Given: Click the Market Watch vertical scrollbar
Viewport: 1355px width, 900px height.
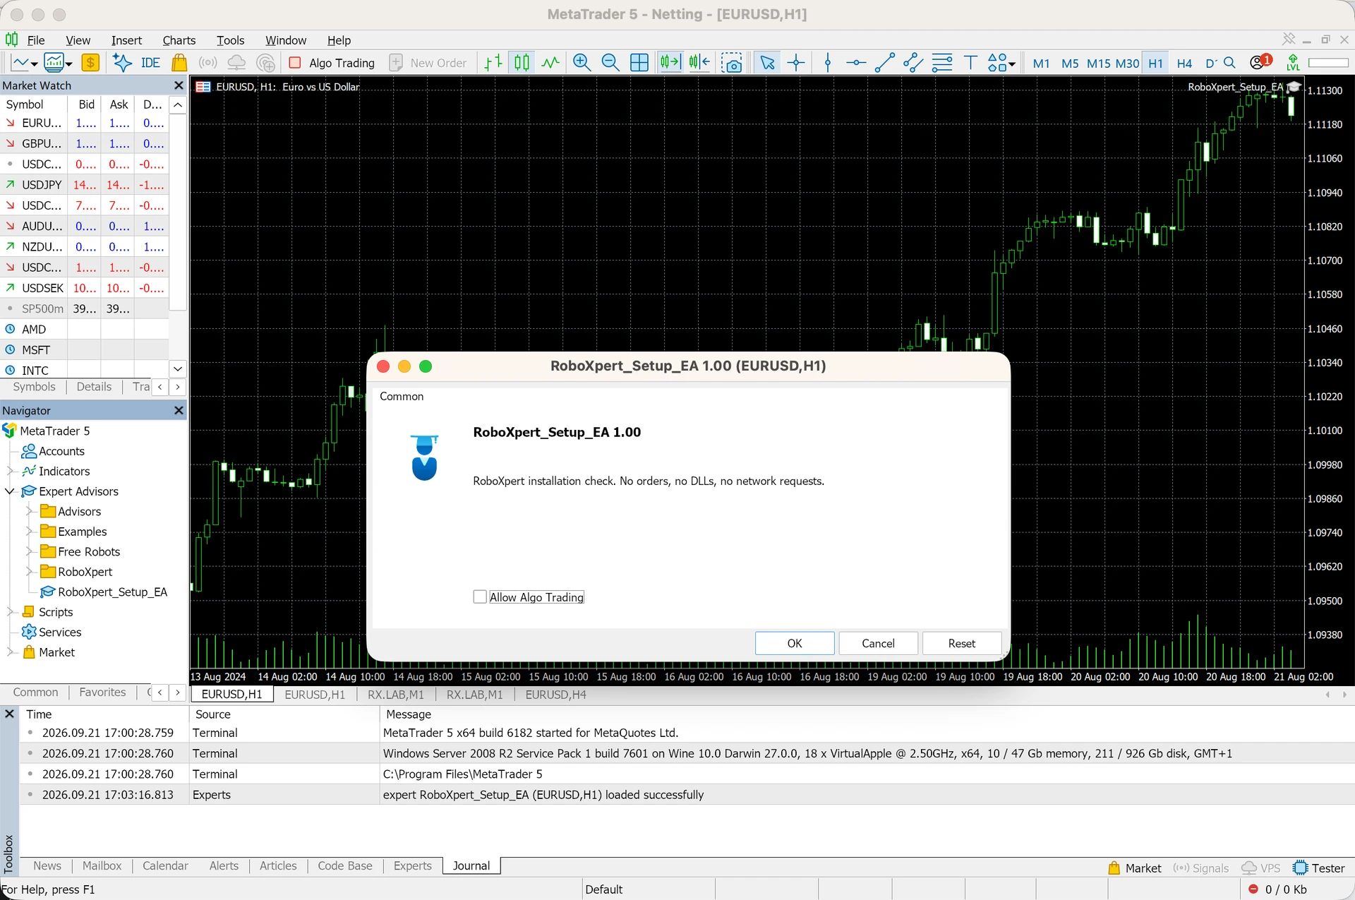Looking at the screenshot, I should click(x=178, y=212).
